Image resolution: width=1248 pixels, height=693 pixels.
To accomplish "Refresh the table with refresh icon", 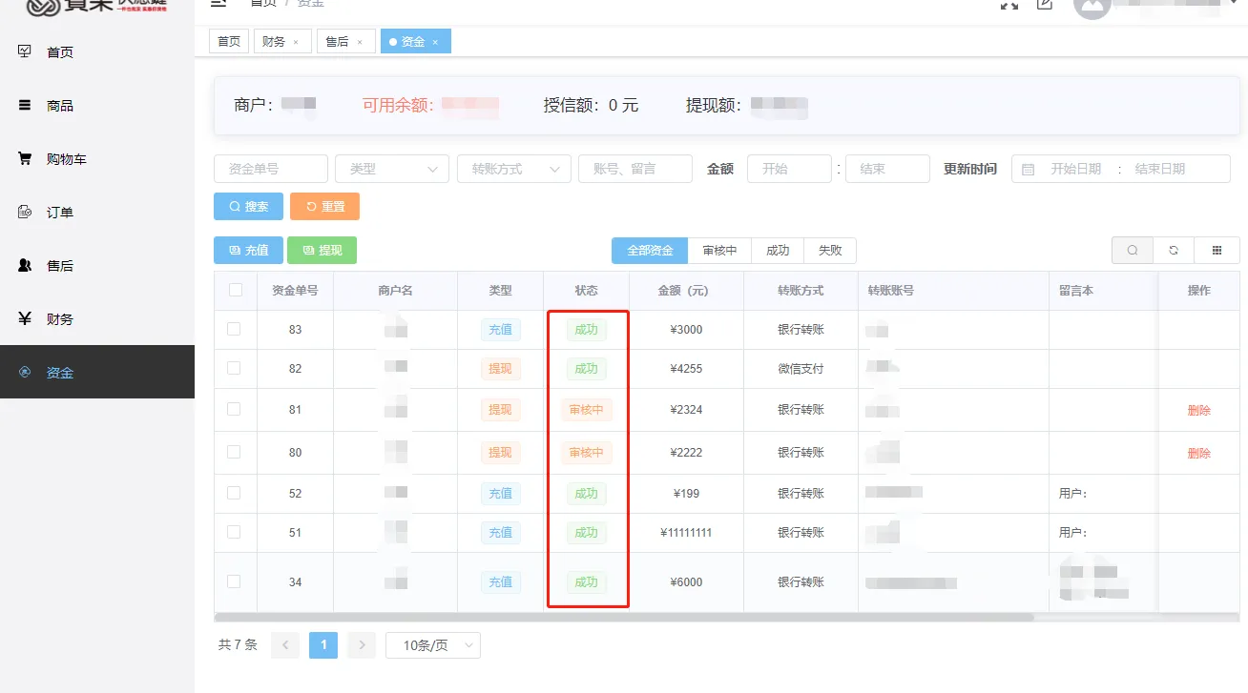I will click(1175, 250).
